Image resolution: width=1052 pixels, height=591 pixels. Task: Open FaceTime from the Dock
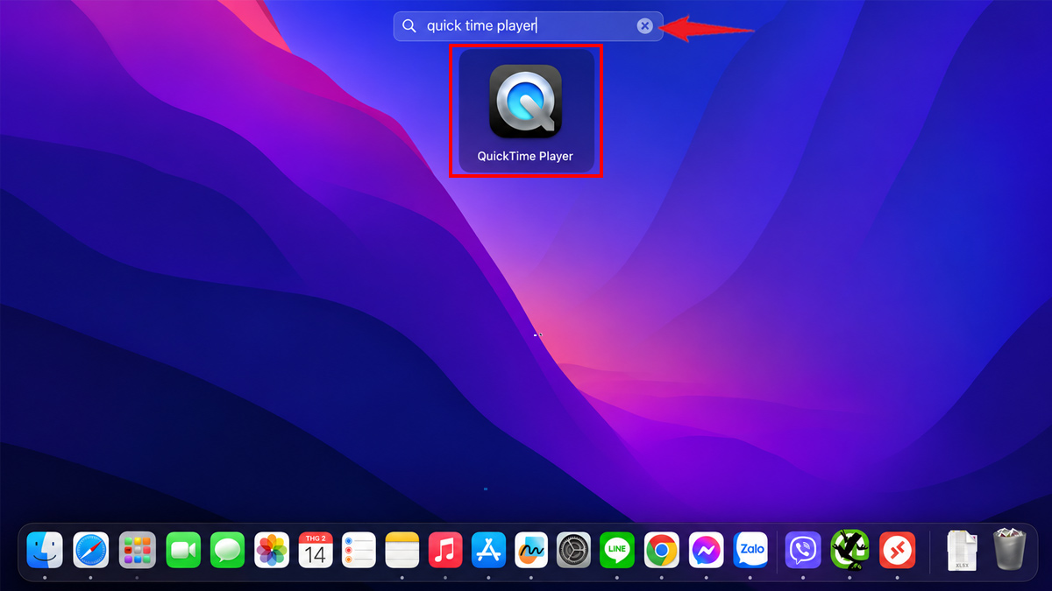point(183,550)
